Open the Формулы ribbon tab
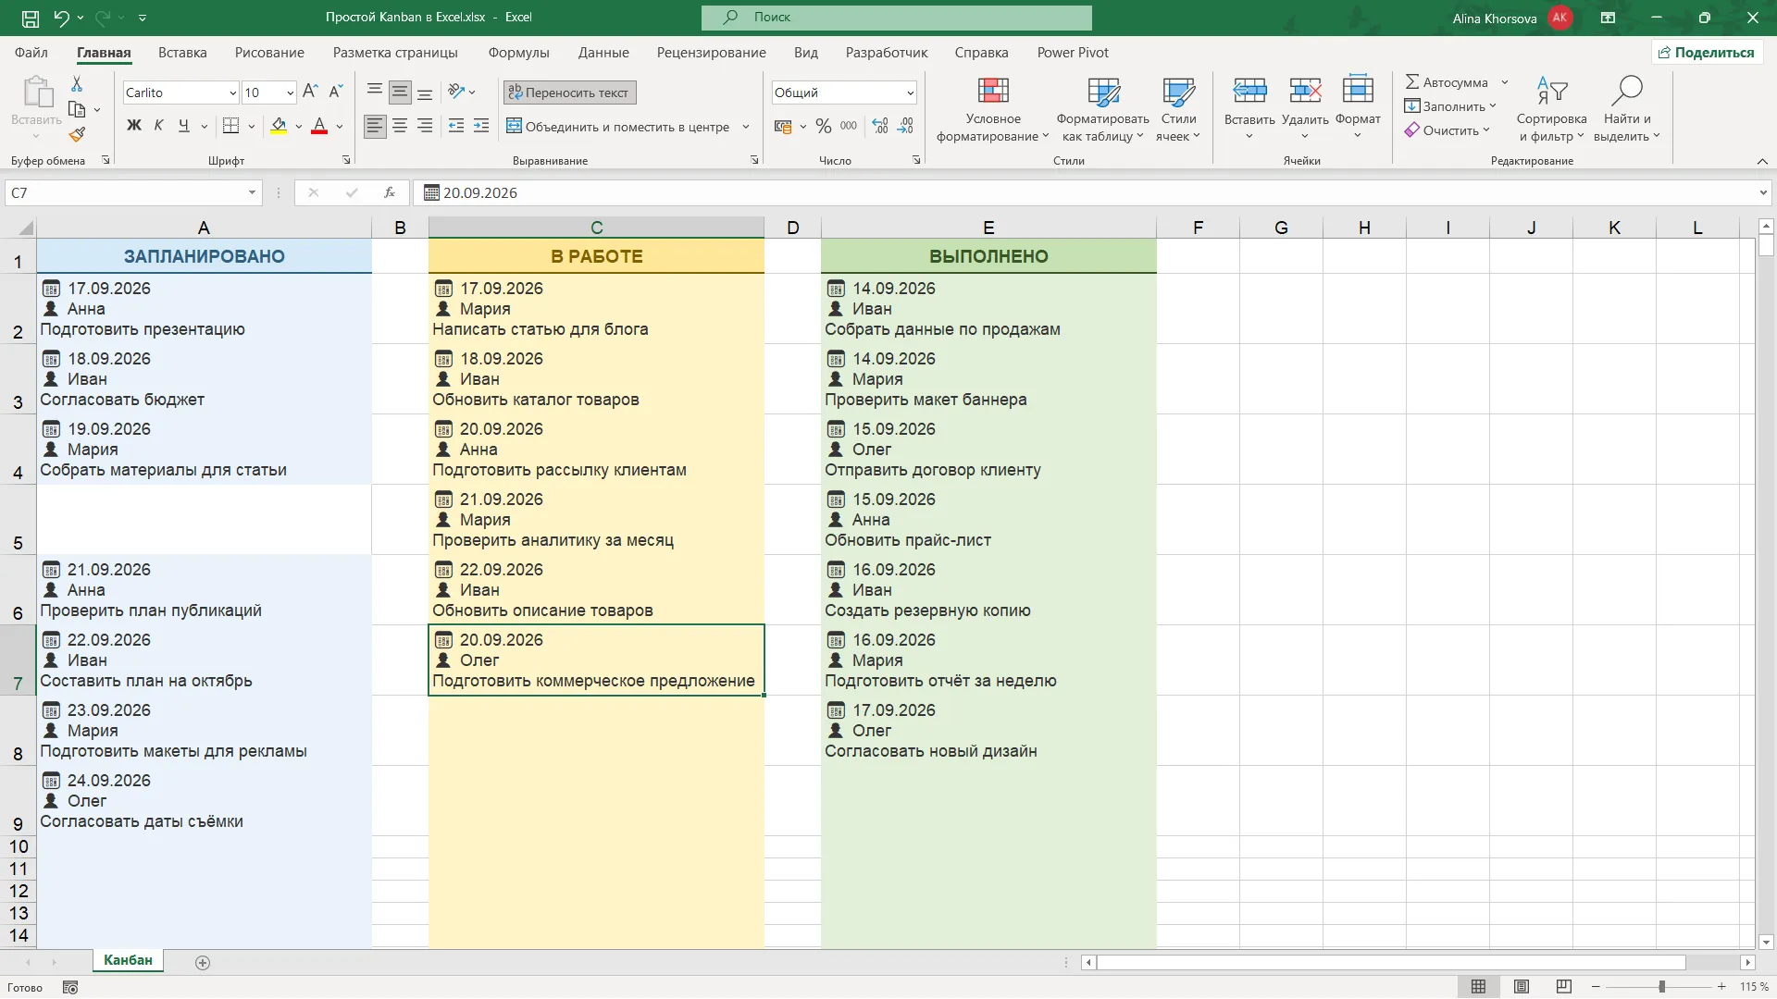 [x=518, y=53]
